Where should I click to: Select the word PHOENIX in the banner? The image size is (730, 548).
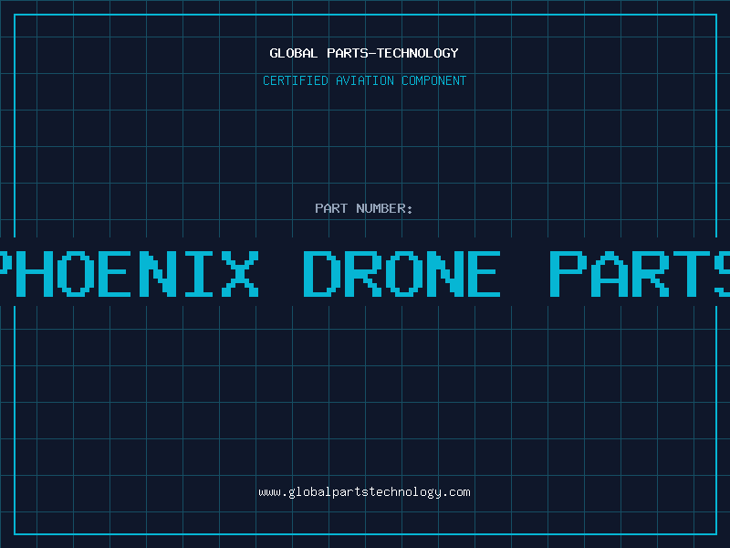(x=128, y=274)
